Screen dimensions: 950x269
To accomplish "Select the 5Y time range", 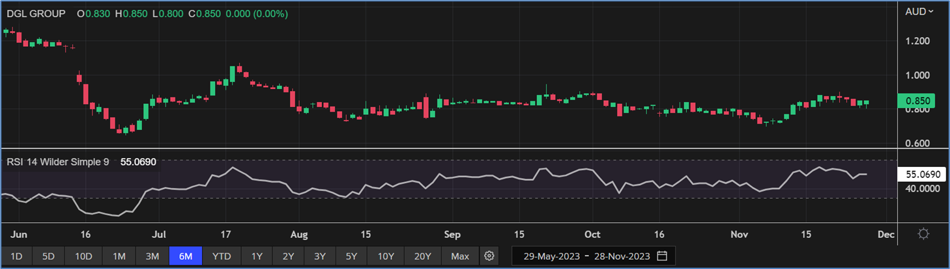I will pos(351,256).
